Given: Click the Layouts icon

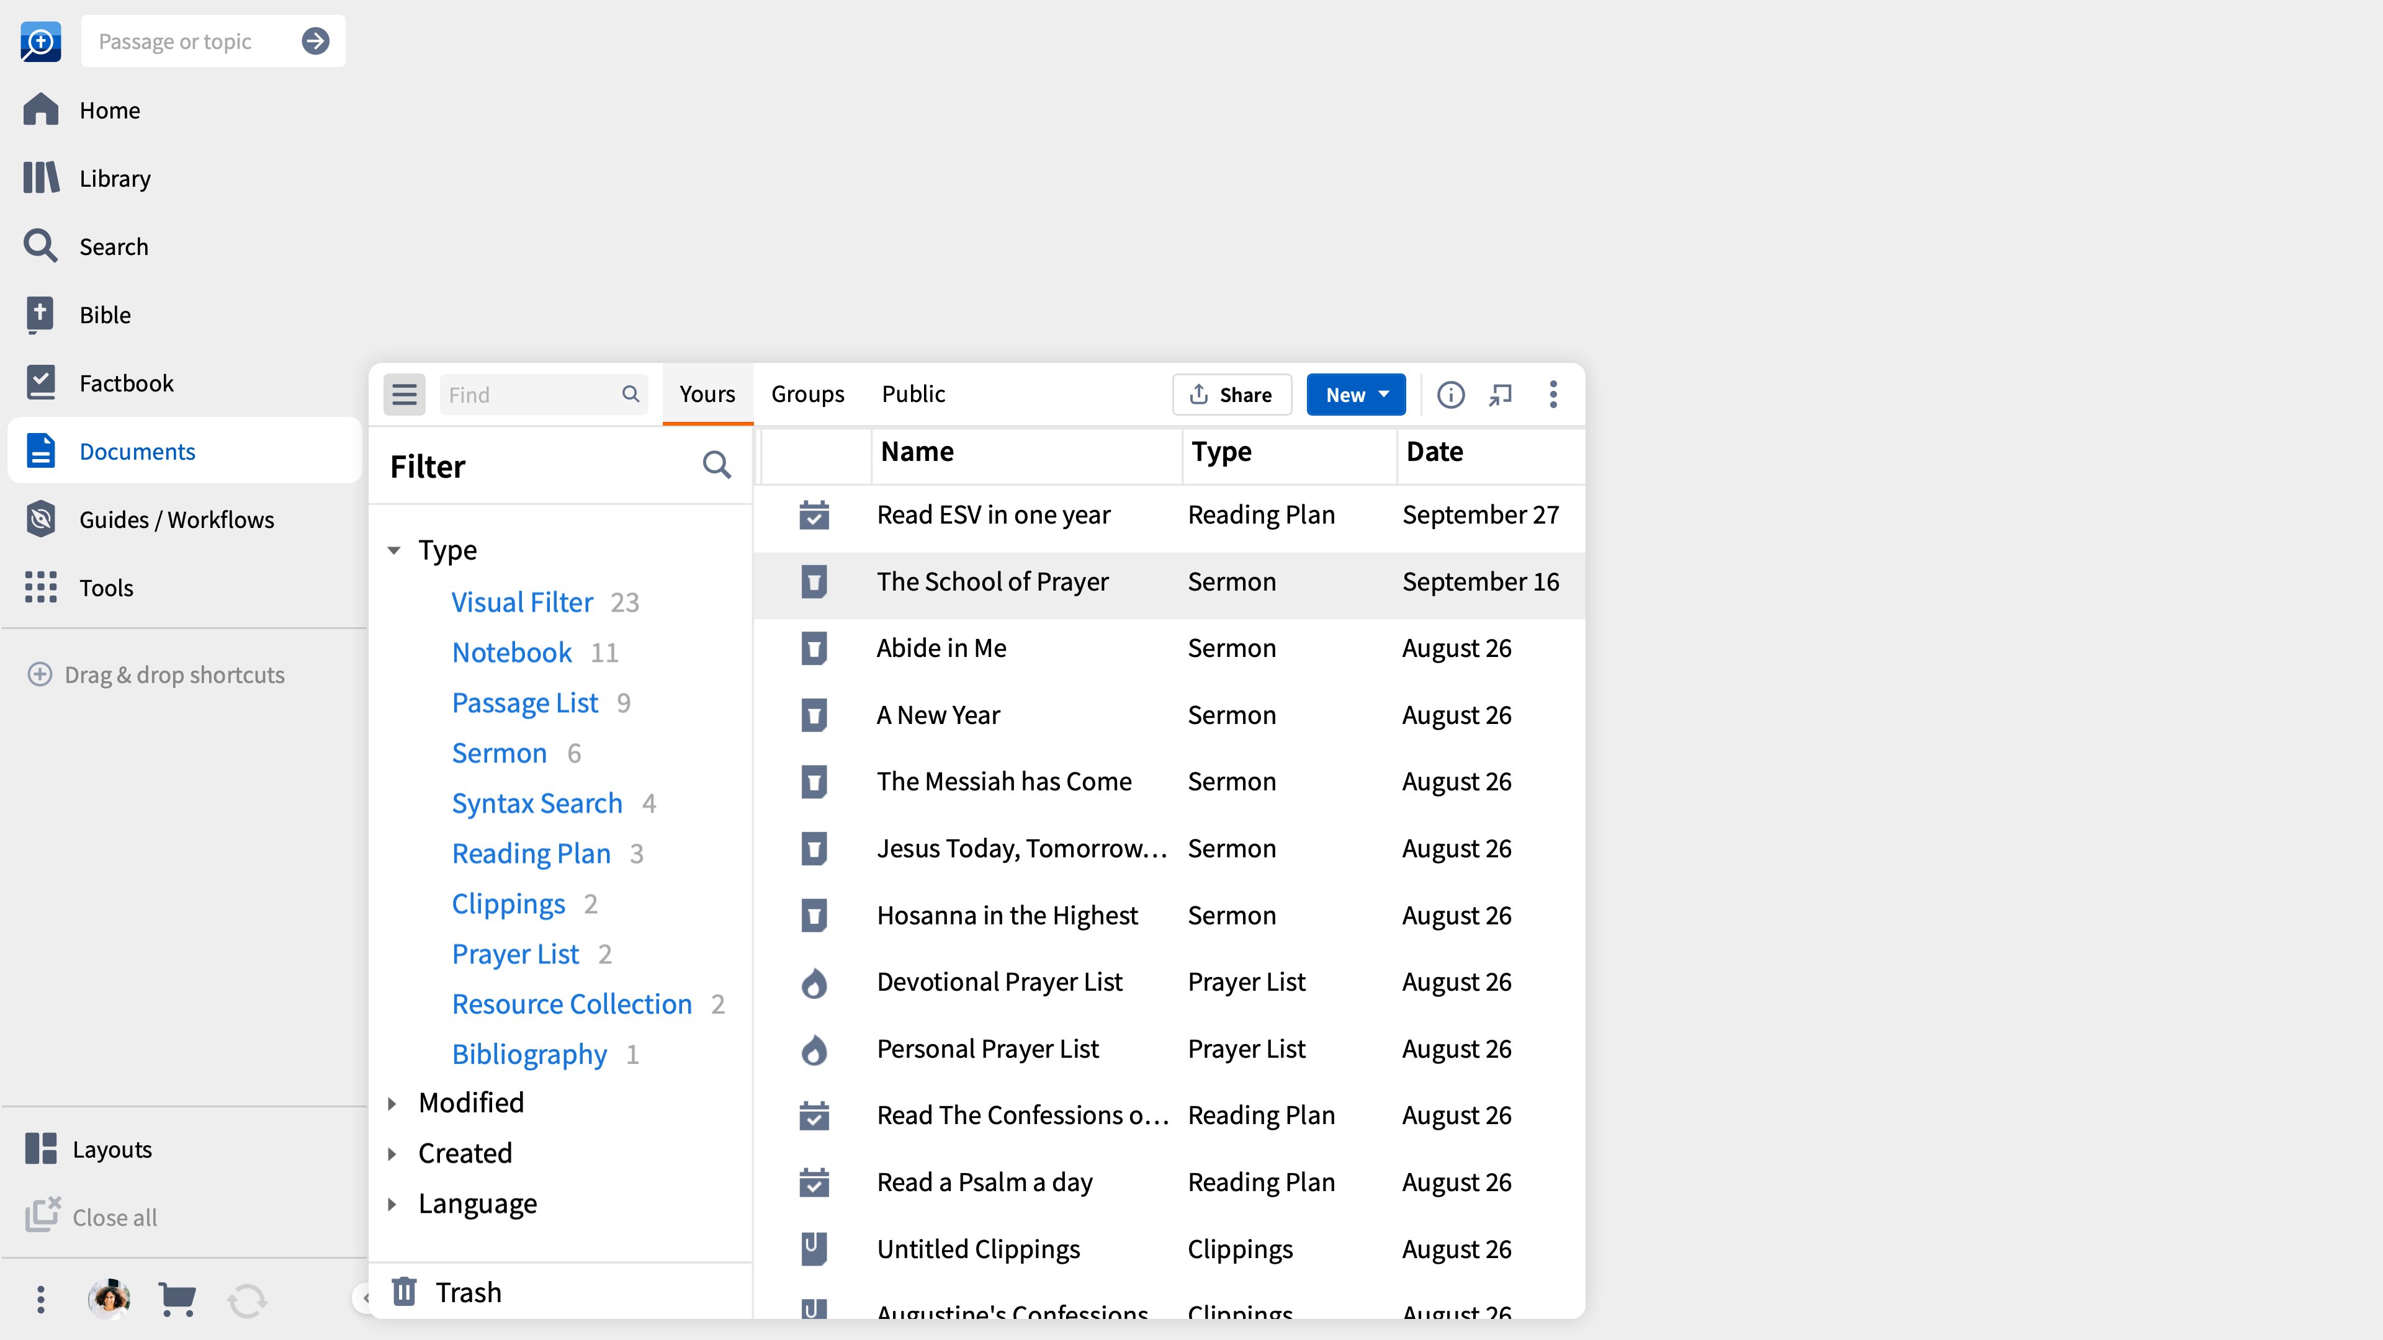Looking at the screenshot, I should pyautogui.click(x=41, y=1148).
